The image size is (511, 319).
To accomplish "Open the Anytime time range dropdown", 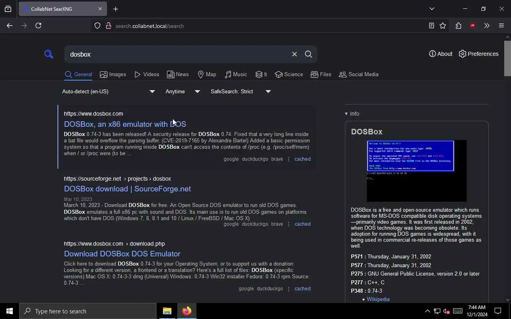I will click(183, 92).
